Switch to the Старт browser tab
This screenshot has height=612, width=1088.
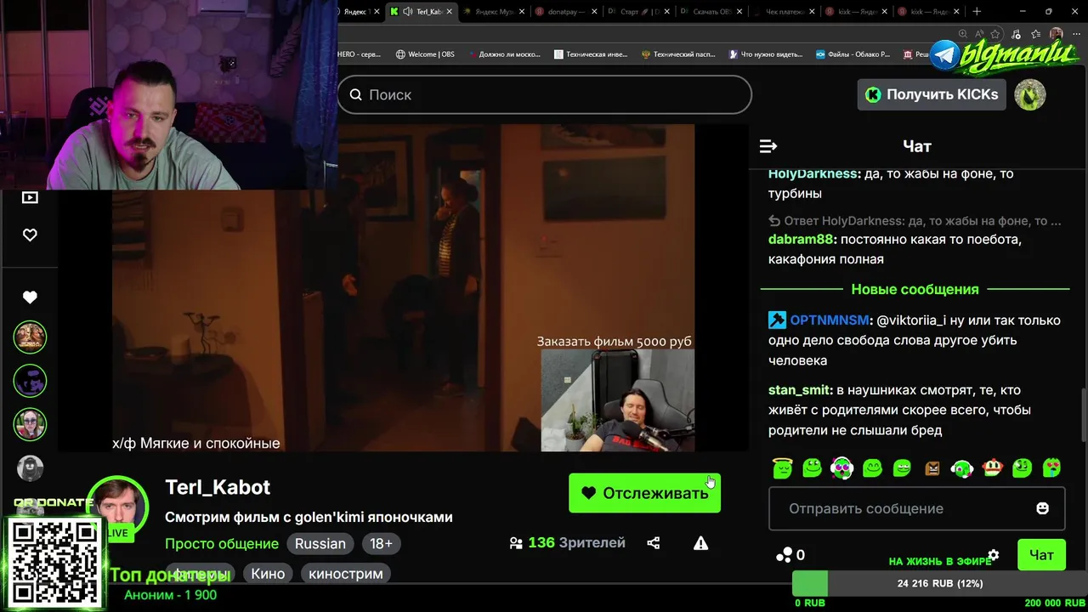638,12
